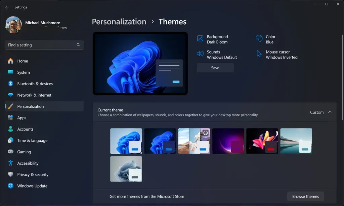Click the back arrow beside Settings

tap(7, 7)
